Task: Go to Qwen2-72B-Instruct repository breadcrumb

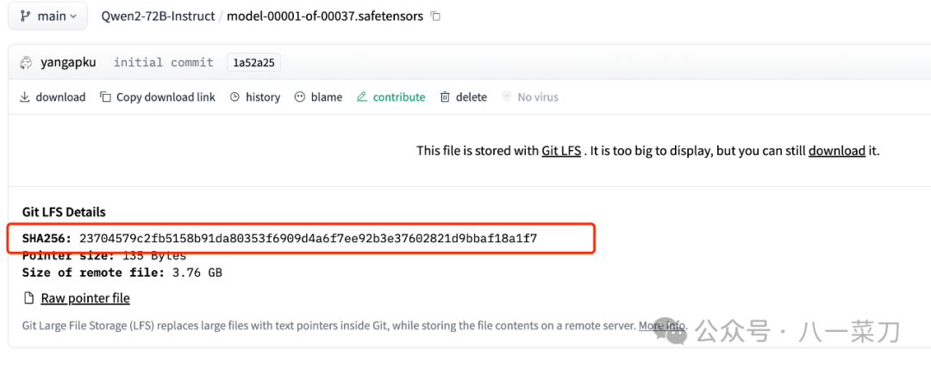Action: point(158,16)
